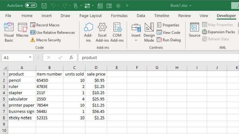Click View Code
The width and height of the screenshot is (239, 134).
click(169, 33)
